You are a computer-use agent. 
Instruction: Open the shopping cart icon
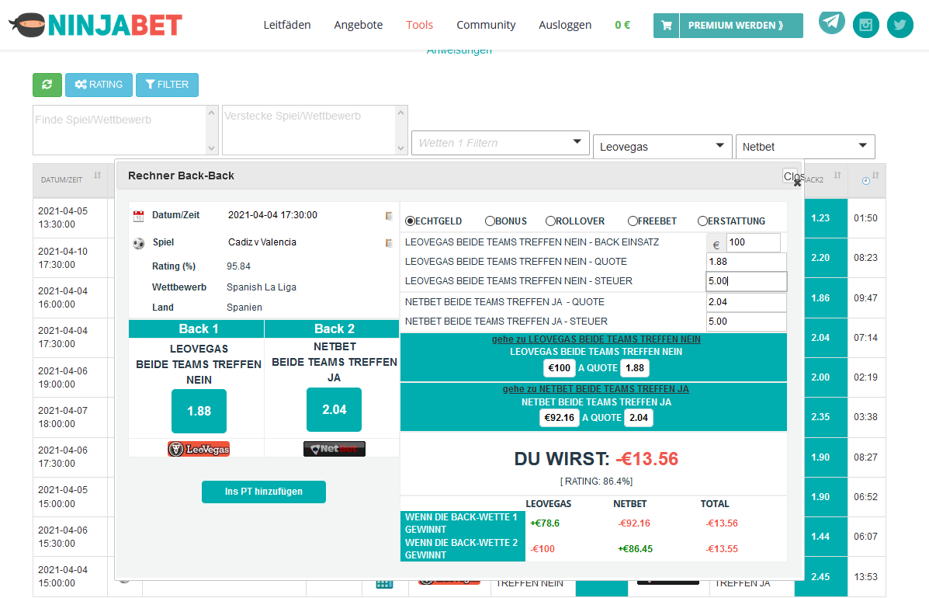point(667,26)
